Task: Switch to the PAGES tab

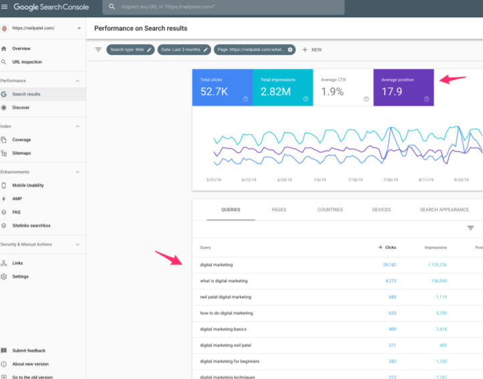Action: (x=279, y=210)
